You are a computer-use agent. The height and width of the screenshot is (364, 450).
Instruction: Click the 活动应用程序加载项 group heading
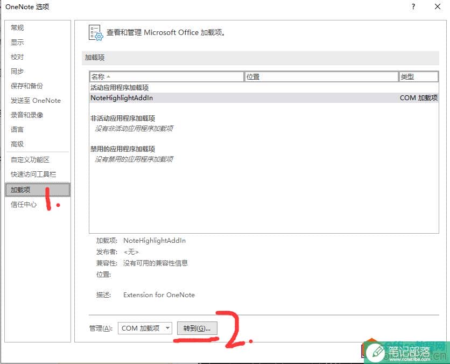click(x=119, y=88)
